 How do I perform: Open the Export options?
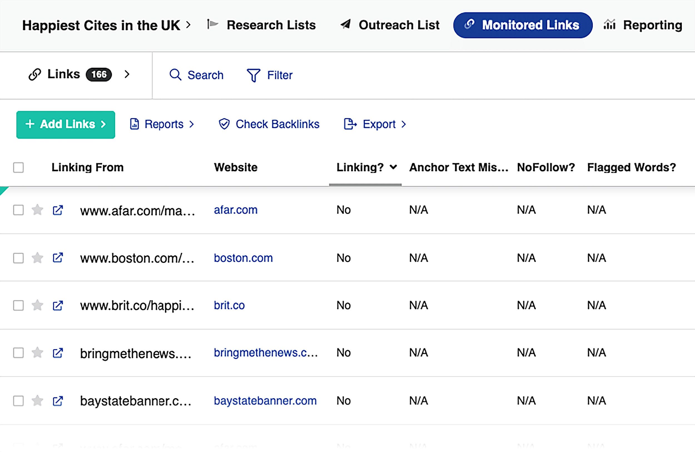[374, 124]
